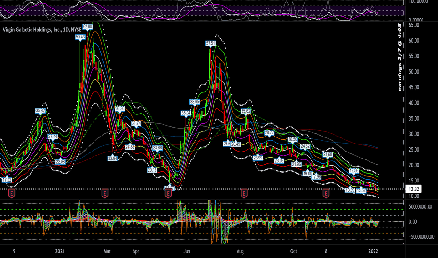Viewport: 438px width, 258px height.
Task: Click the earnings E marker under the May low
Action: (x=168, y=193)
